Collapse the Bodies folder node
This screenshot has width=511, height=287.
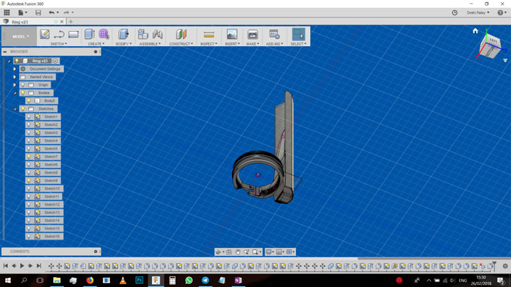pyautogui.click(x=15, y=93)
